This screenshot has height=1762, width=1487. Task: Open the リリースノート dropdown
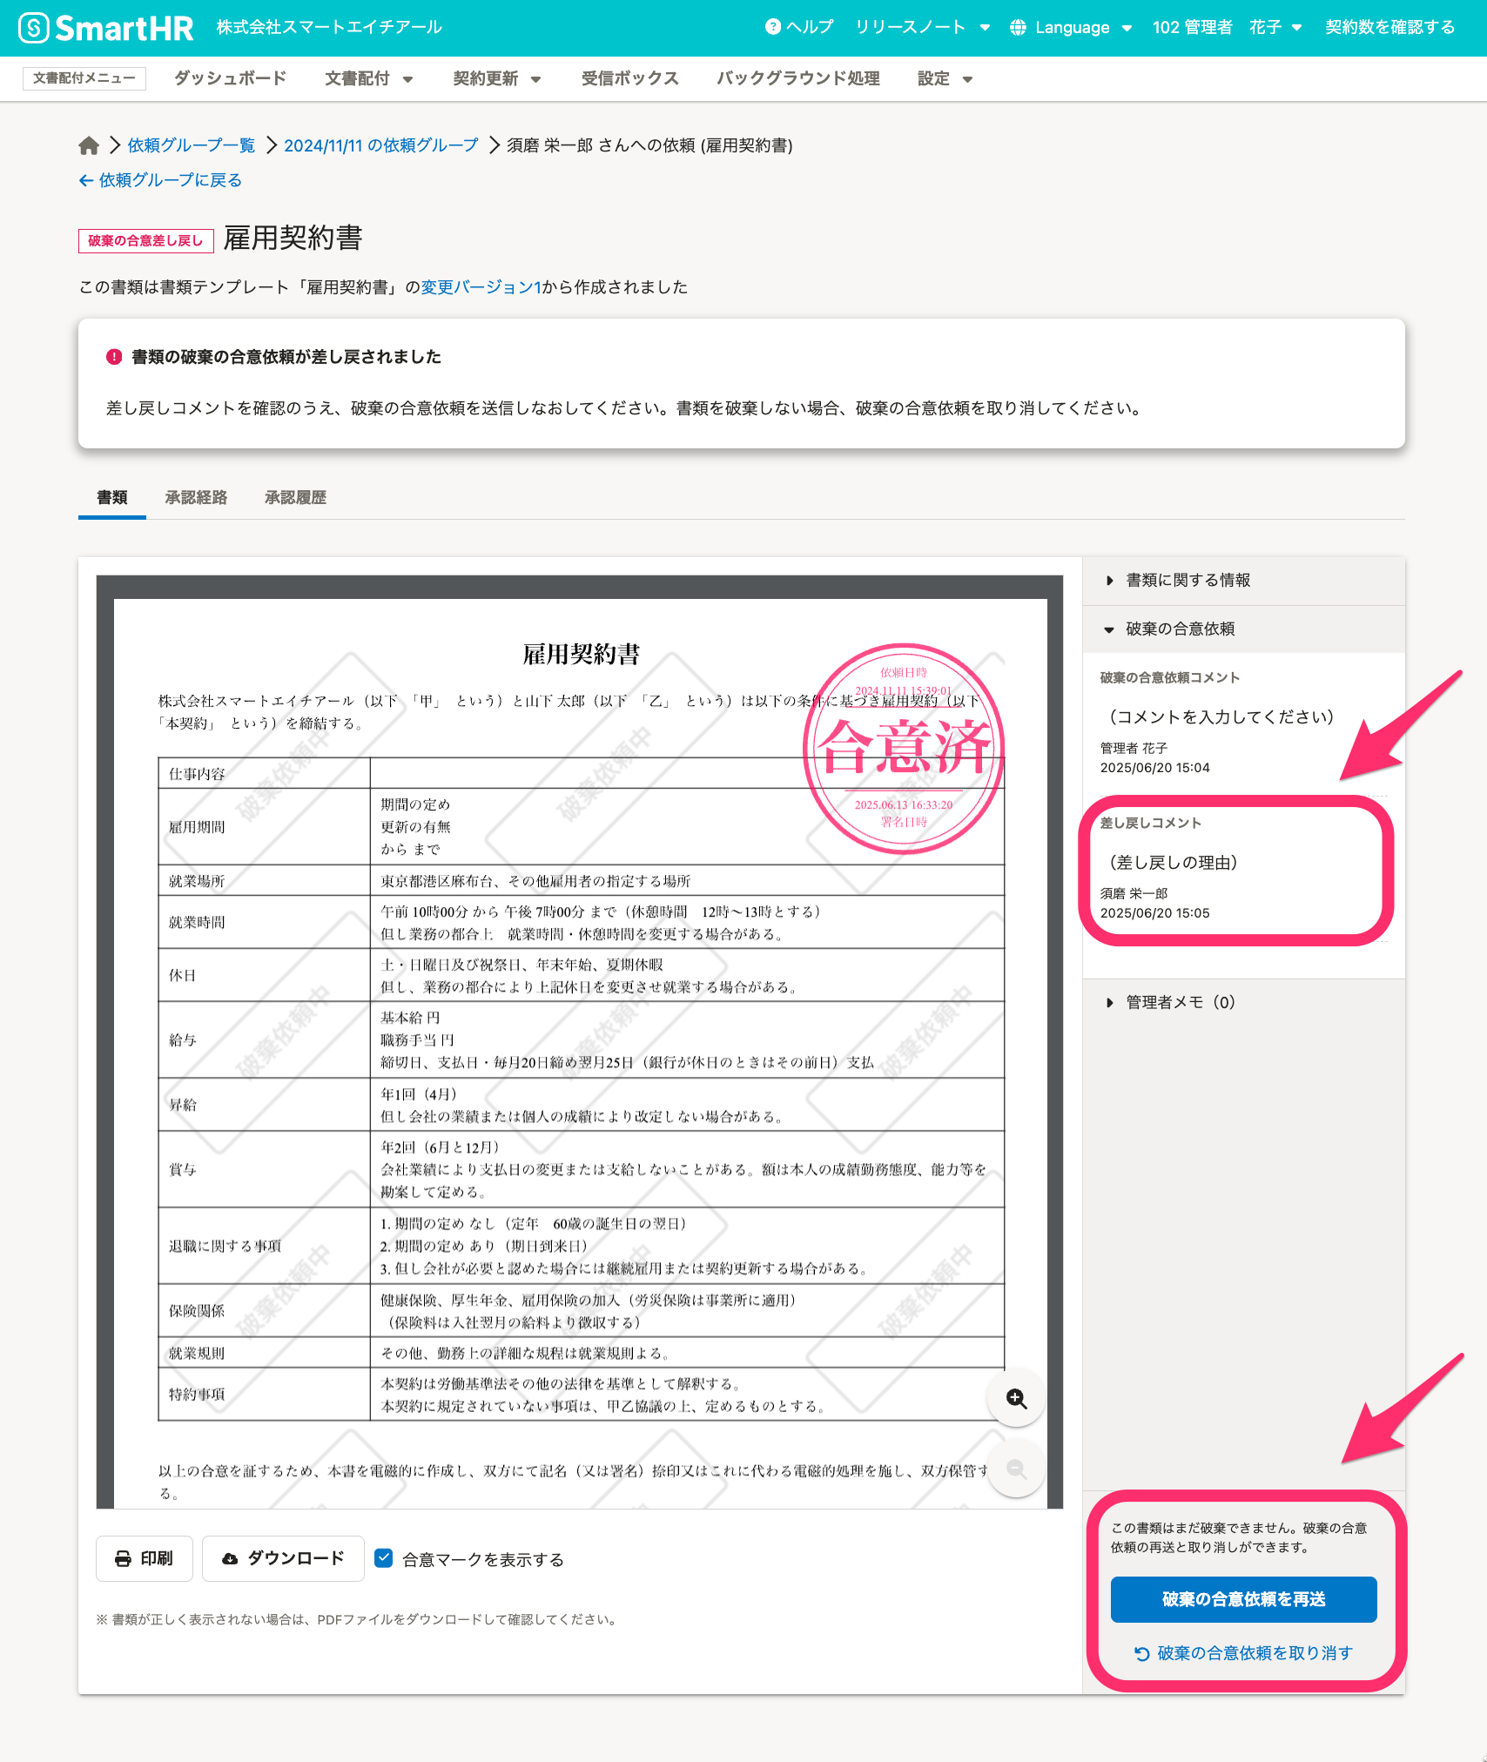[922, 27]
